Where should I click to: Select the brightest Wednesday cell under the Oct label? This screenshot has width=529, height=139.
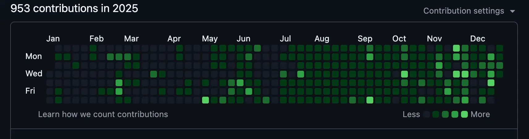click(x=404, y=74)
